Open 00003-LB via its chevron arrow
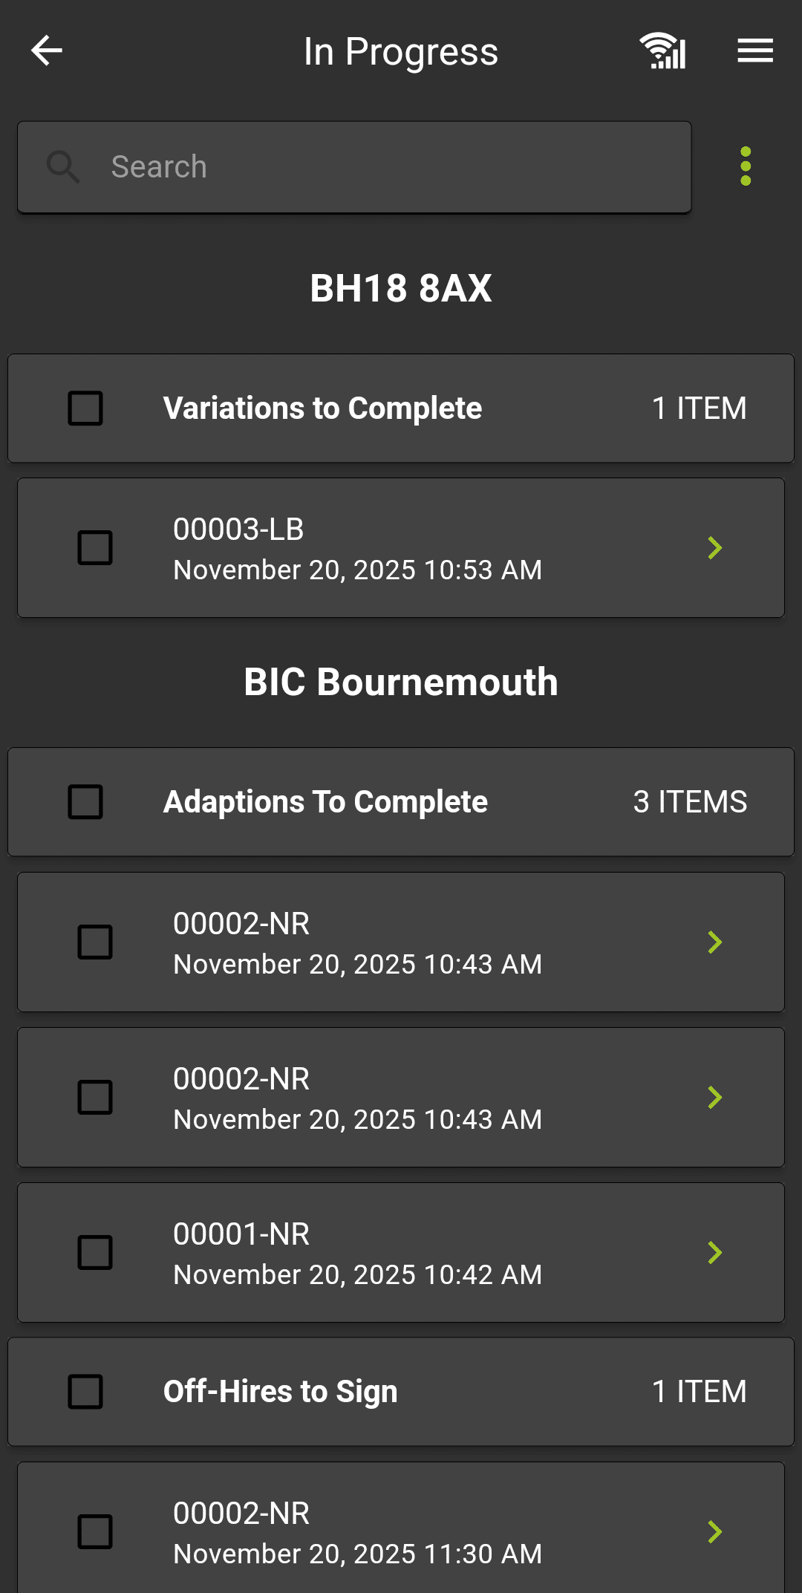 tap(714, 548)
